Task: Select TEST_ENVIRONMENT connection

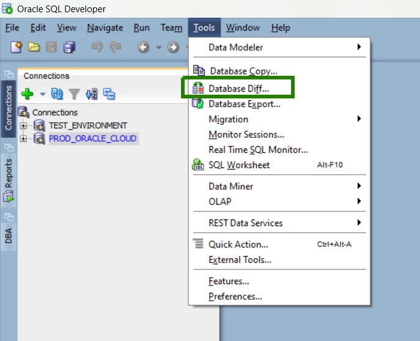Action: tap(88, 125)
